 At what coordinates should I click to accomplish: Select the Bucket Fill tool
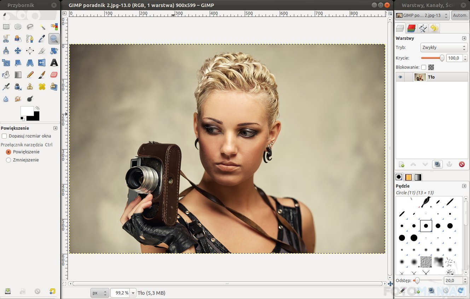[6, 75]
